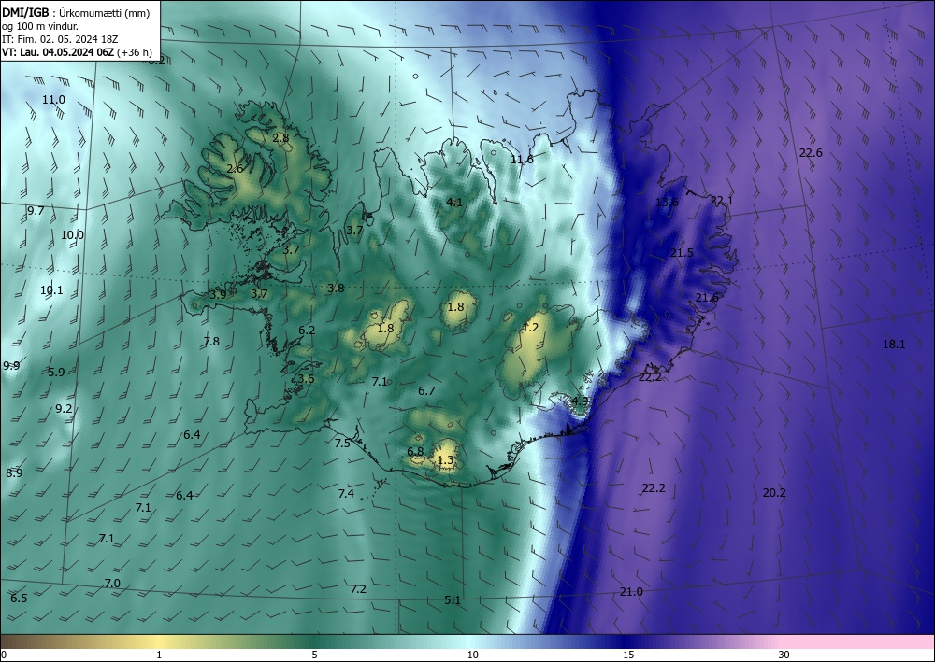
Task: Click the map value 5.1
Action: (x=453, y=599)
